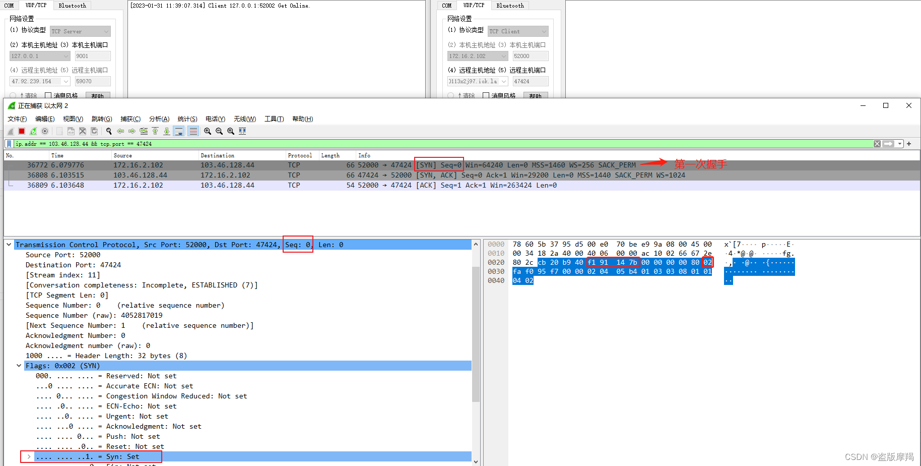This screenshot has width=921, height=466.
Task: Stop the running capture with red square
Action: click(x=22, y=131)
